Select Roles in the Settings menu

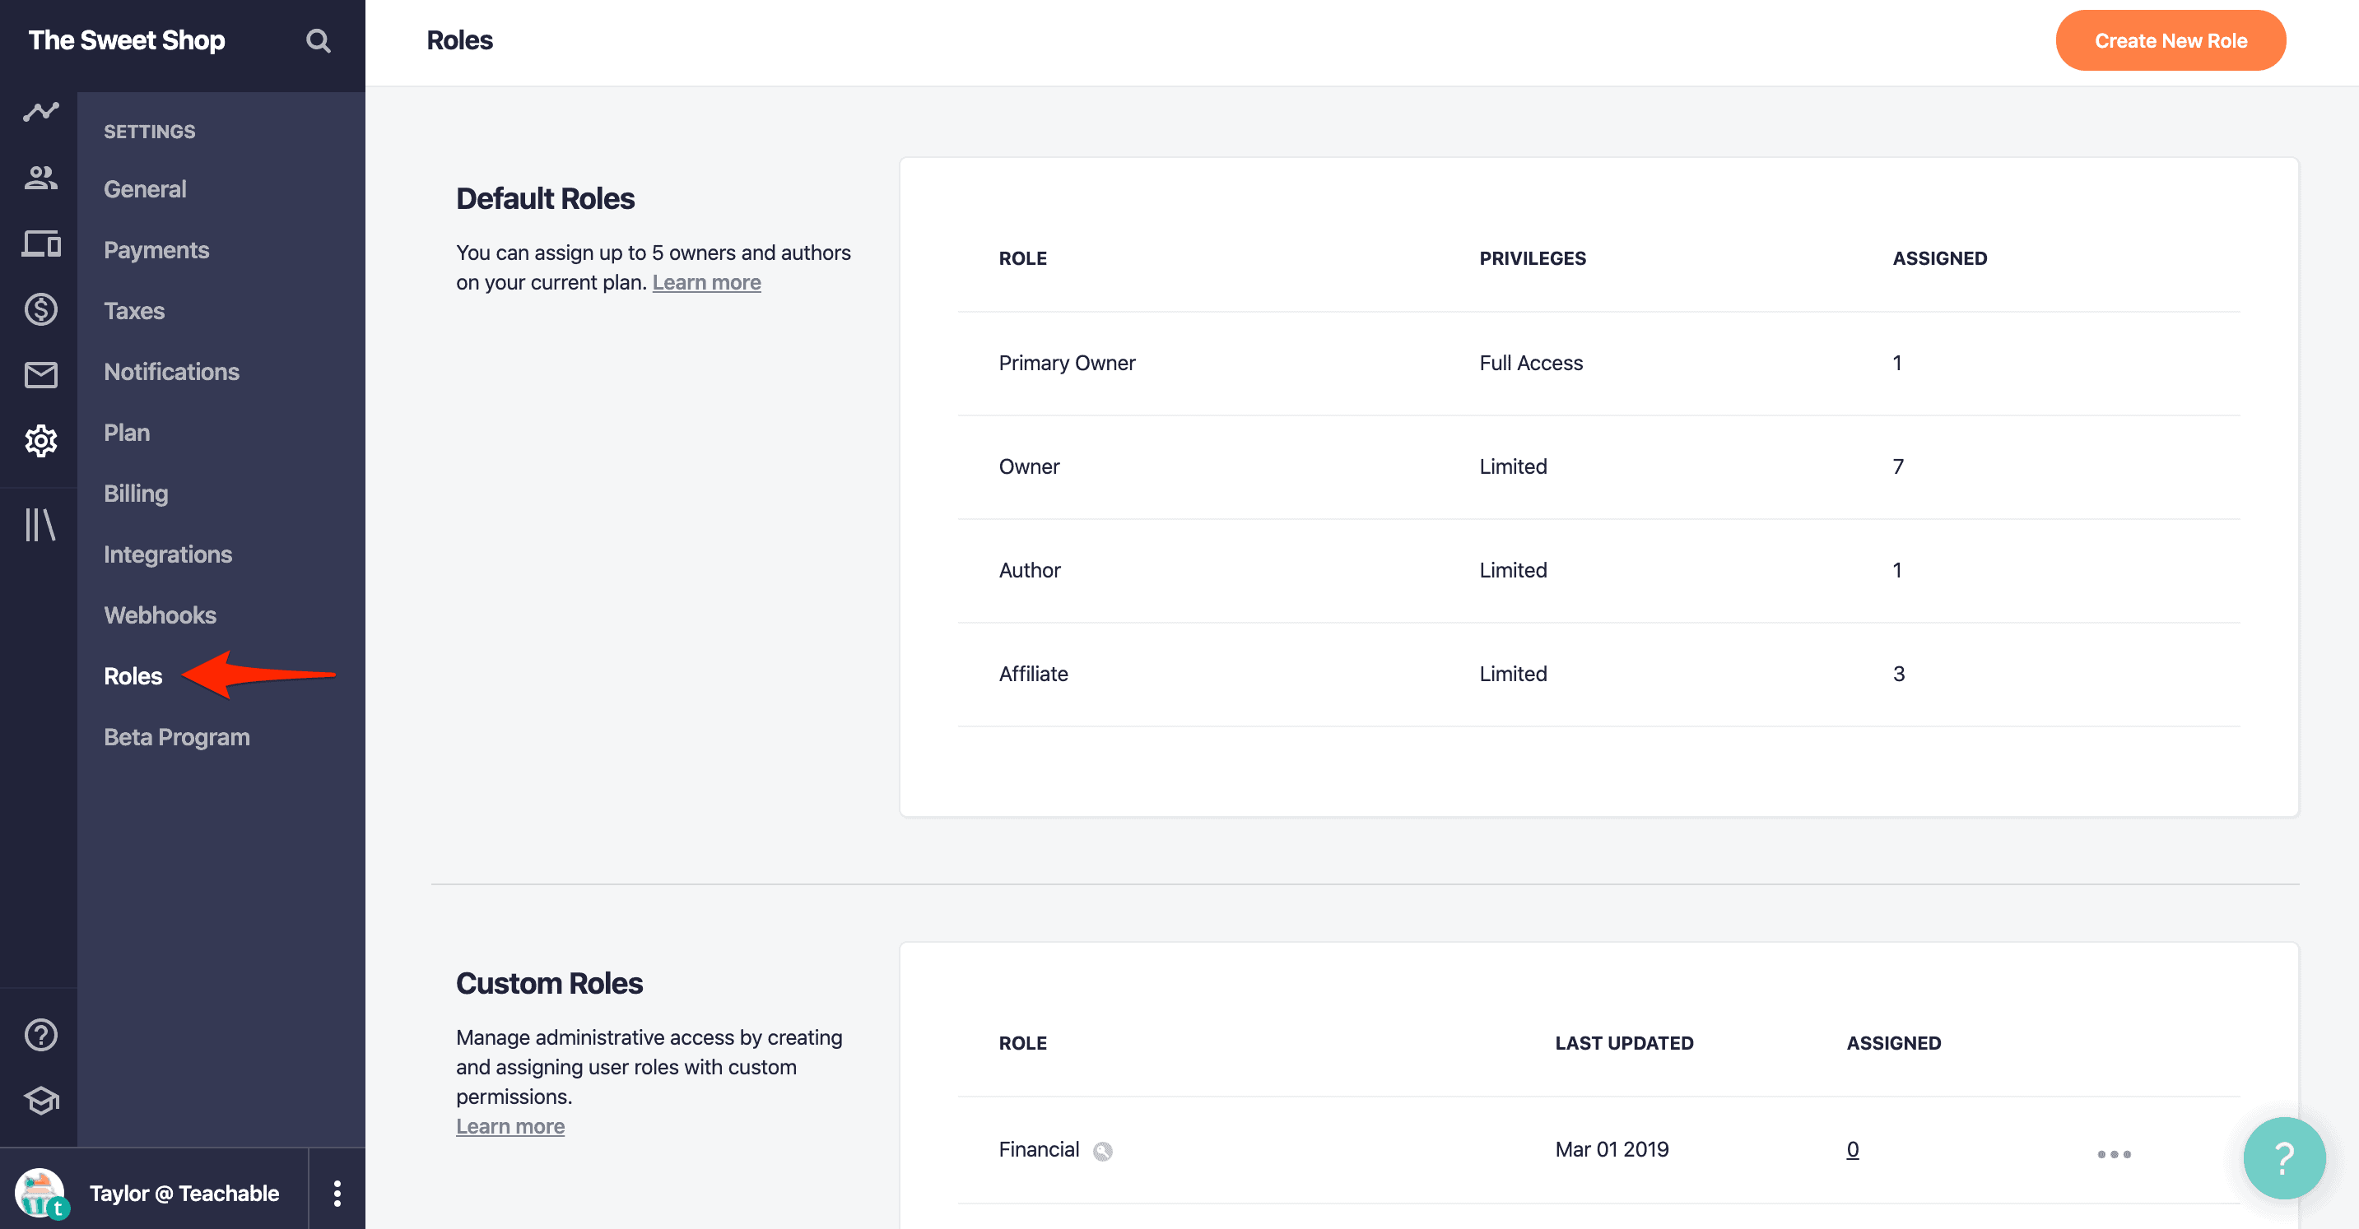pos(132,676)
